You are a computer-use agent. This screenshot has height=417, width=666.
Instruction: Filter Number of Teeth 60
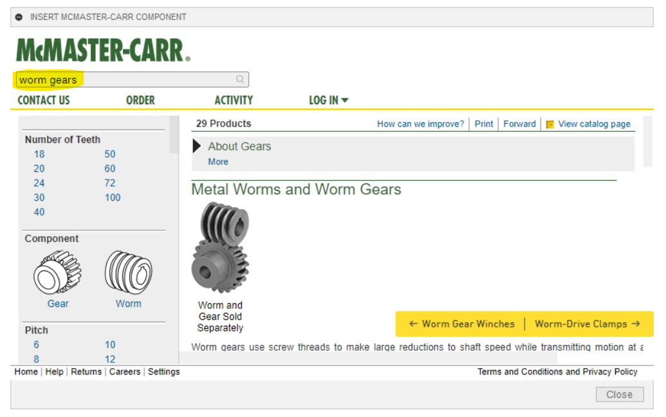pyautogui.click(x=110, y=169)
